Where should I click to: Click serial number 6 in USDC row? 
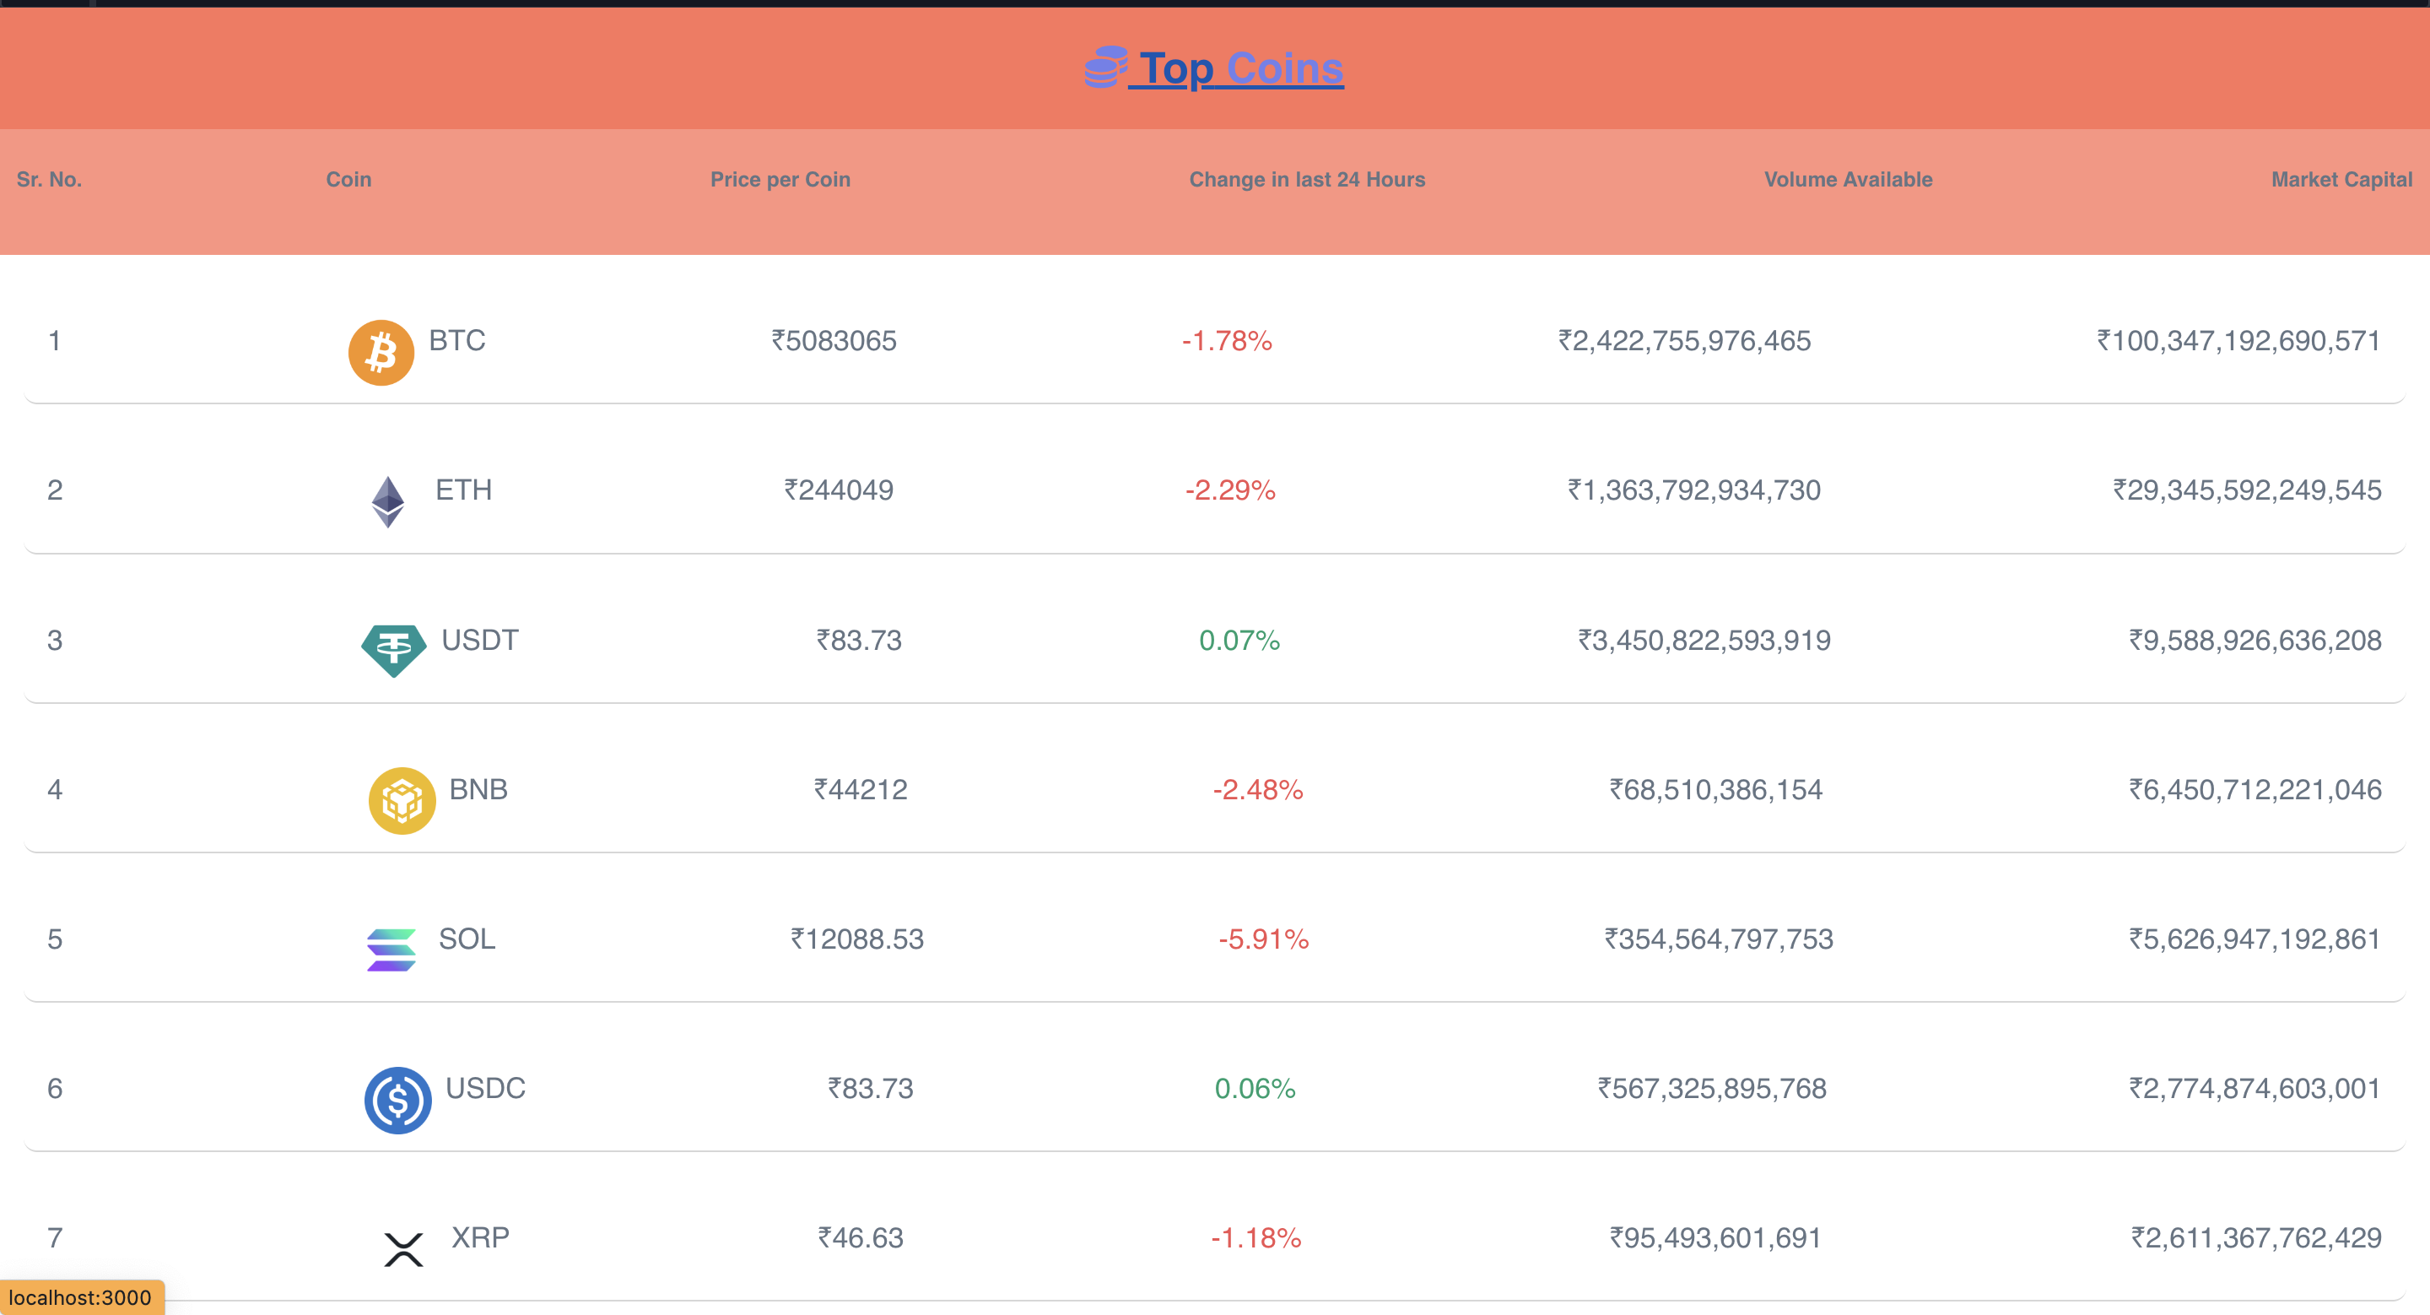point(55,1088)
